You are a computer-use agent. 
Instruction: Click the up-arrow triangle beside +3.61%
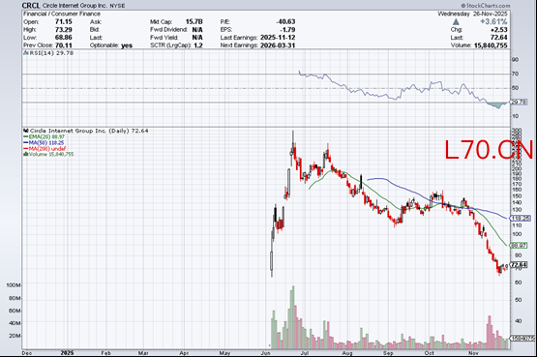click(x=456, y=21)
